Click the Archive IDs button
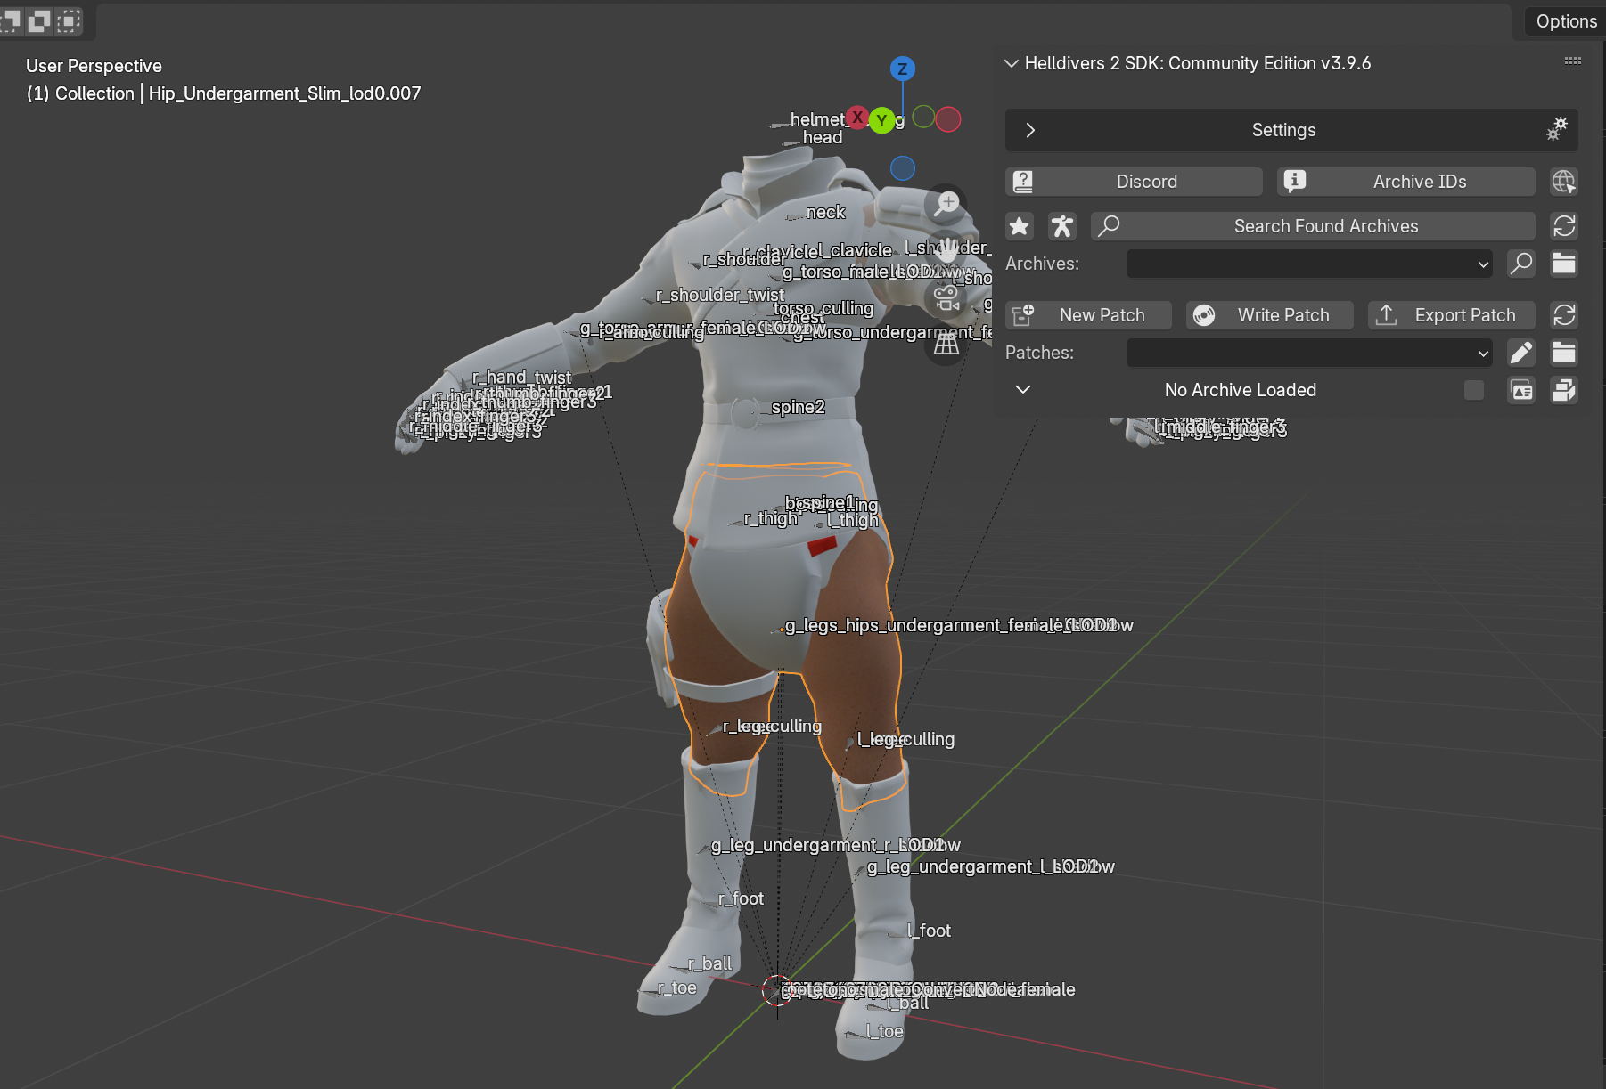Image resolution: width=1606 pixels, height=1089 pixels. click(1406, 182)
